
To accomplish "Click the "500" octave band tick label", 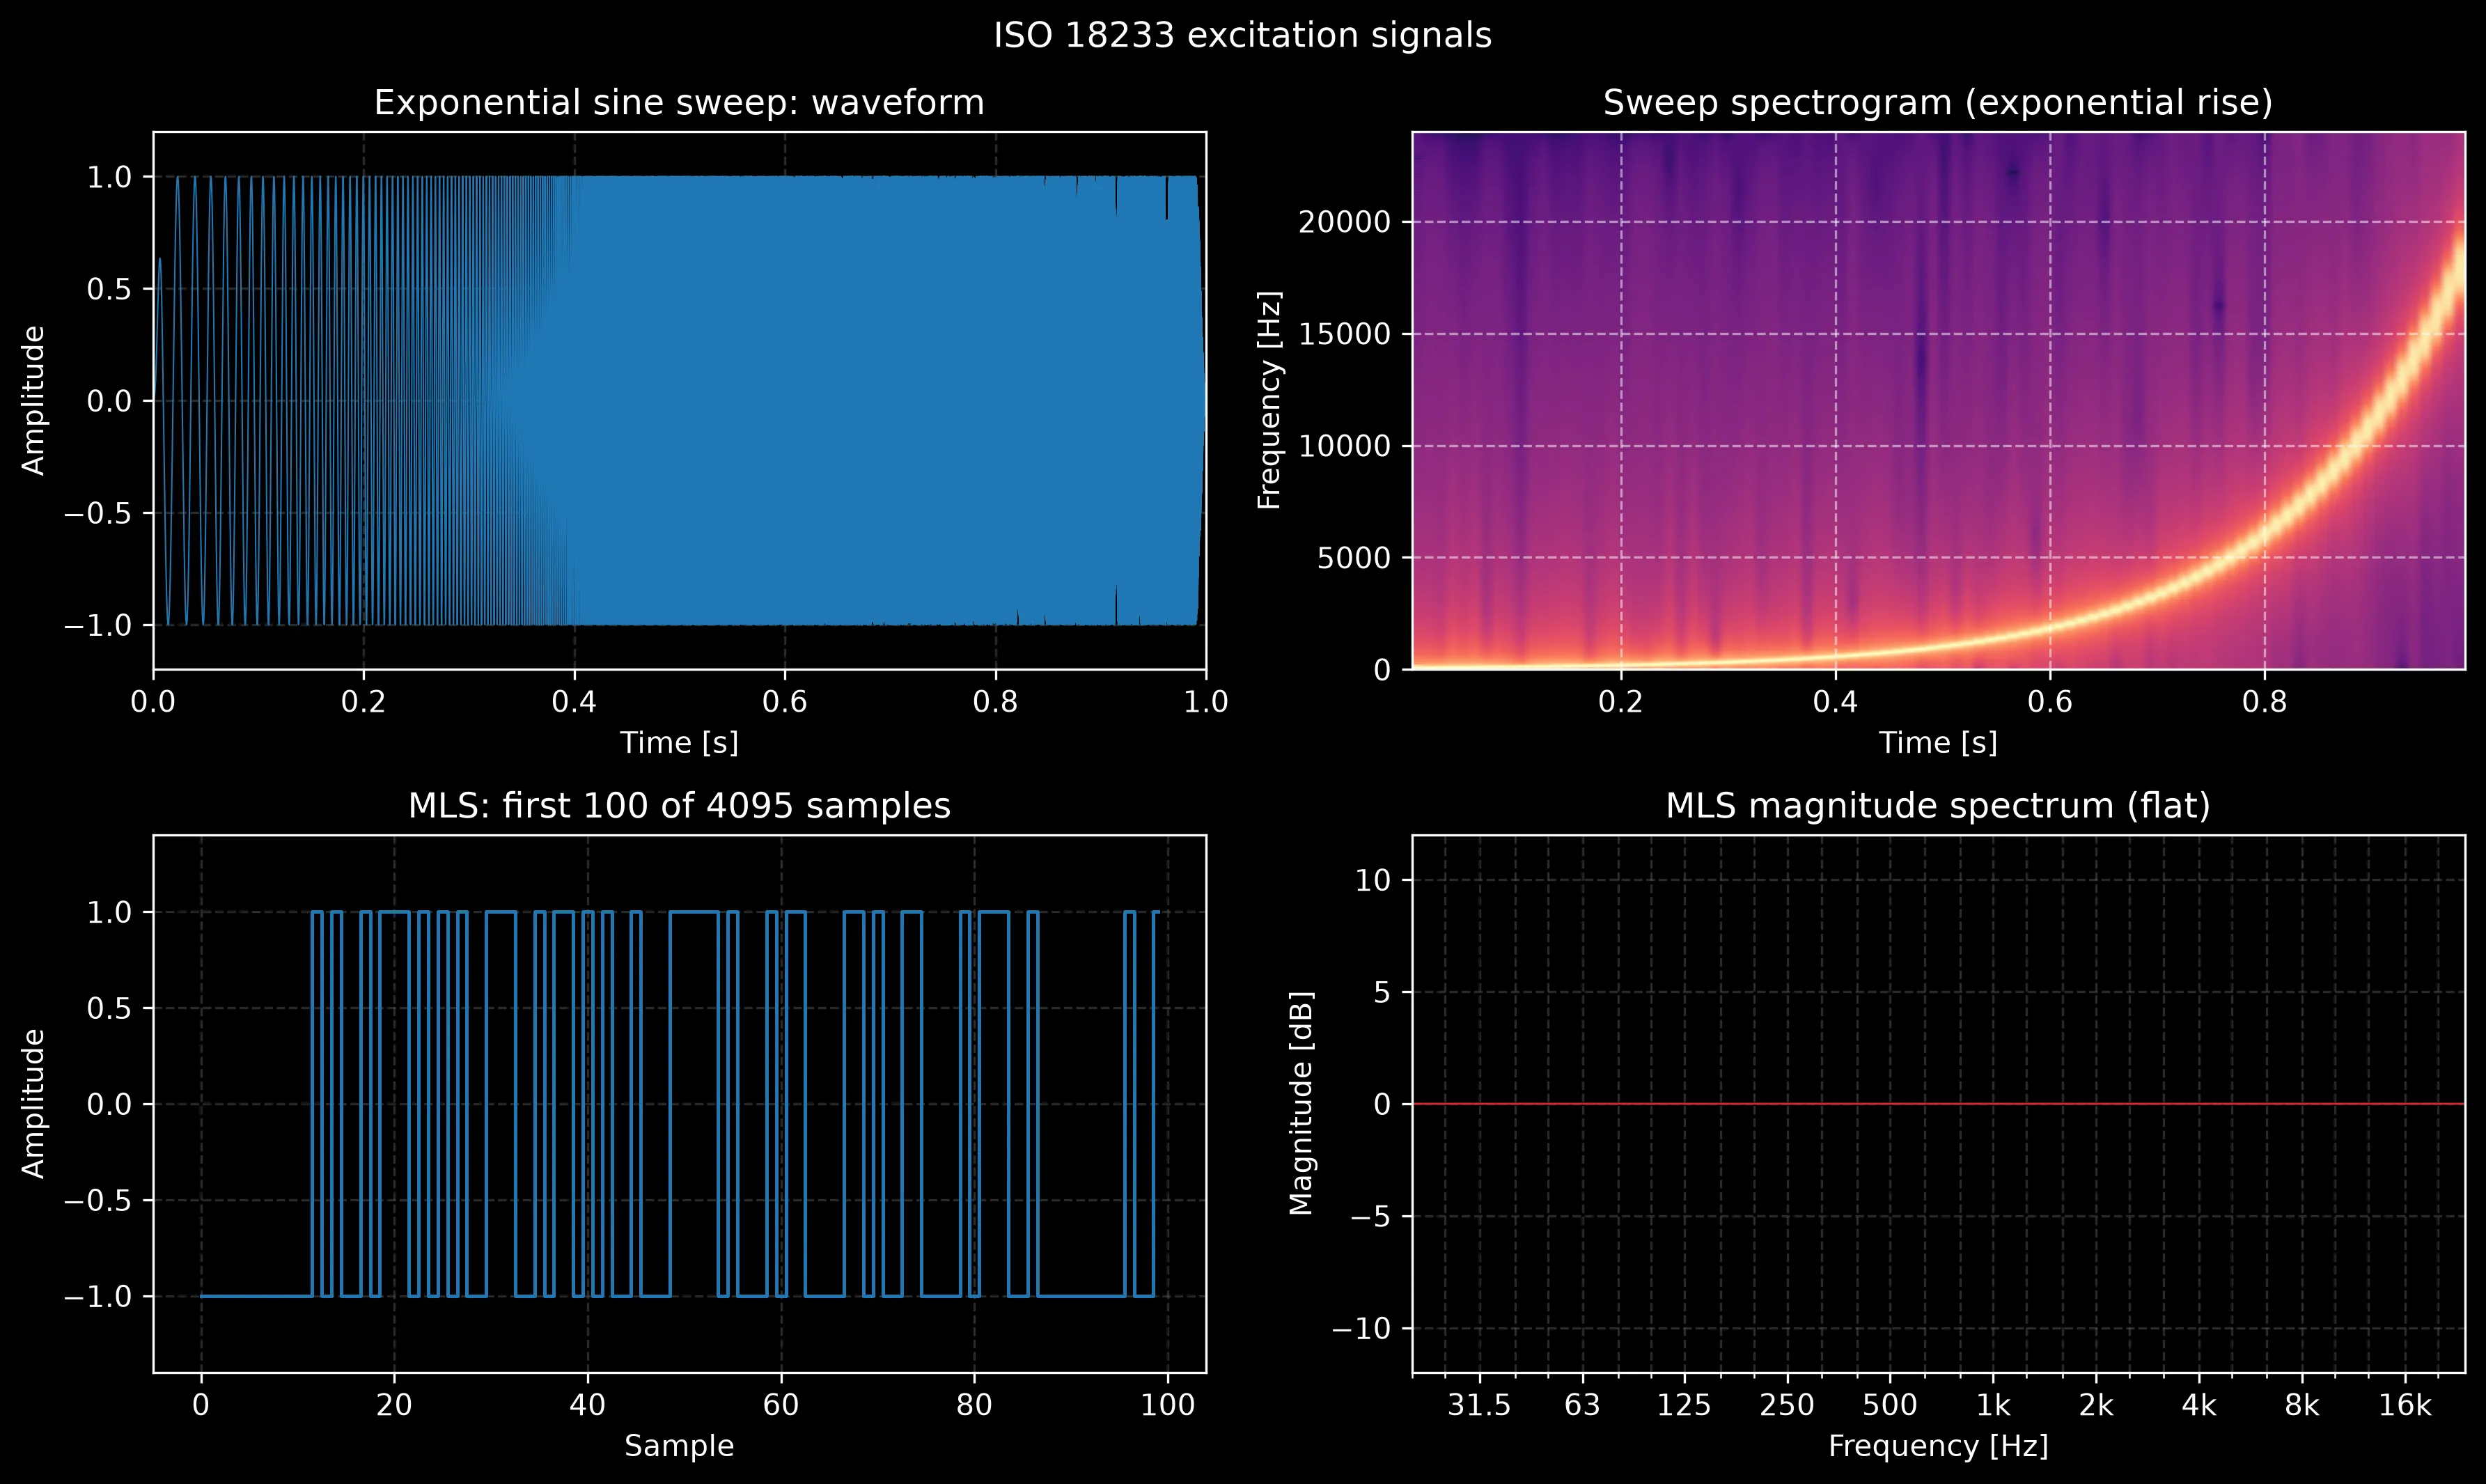I will (x=1890, y=1406).
